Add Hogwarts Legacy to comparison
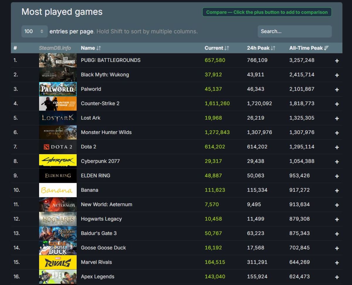The width and height of the screenshot is (352, 285). click(337, 219)
